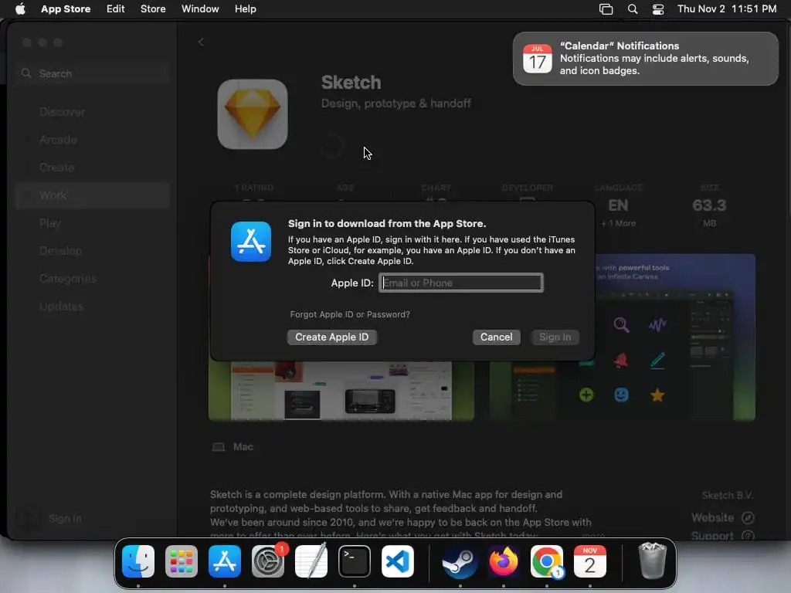The image size is (791, 593).
Task: Click the download progress spinner
Action: point(332,146)
